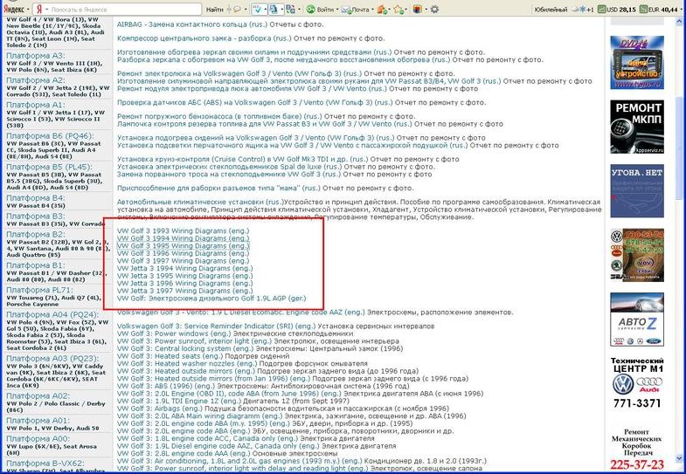The width and height of the screenshot is (686, 474).
Task: Click the Найти search button
Action: 214,10
